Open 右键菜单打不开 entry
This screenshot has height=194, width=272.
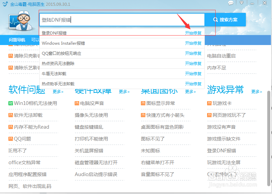click(x=158, y=163)
